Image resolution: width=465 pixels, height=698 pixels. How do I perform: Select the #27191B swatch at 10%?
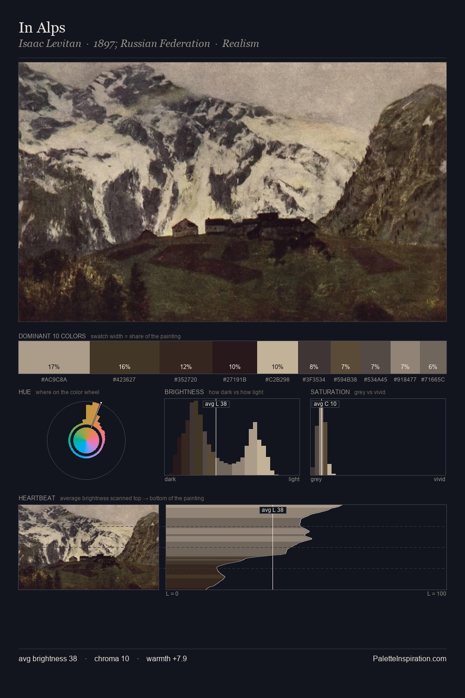(235, 357)
